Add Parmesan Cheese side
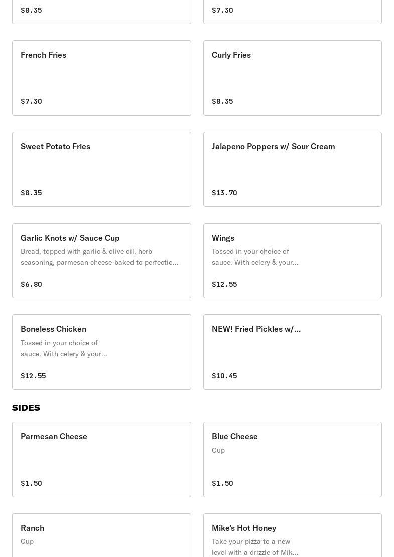Screen dimensions: 394x557 click(101, 460)
